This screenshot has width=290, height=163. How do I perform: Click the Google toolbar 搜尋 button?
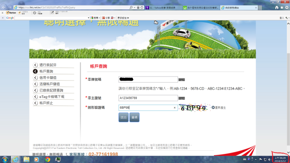95,18
